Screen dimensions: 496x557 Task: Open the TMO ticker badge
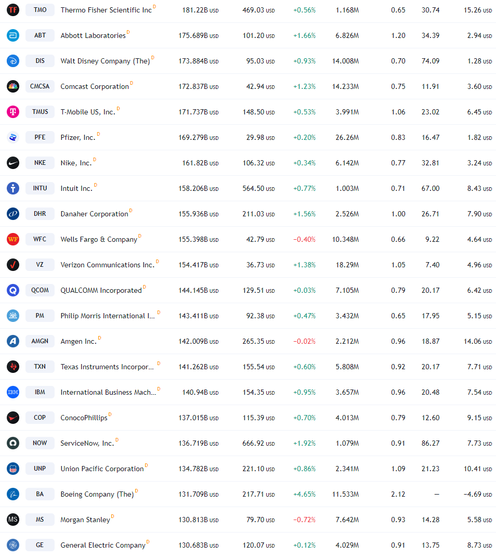point(40,10)
